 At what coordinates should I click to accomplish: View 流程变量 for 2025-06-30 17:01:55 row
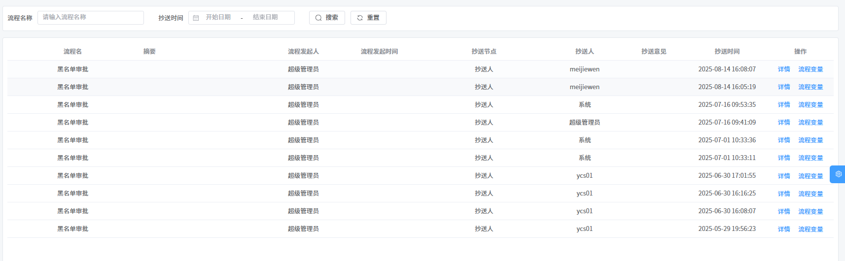point(810,176)
